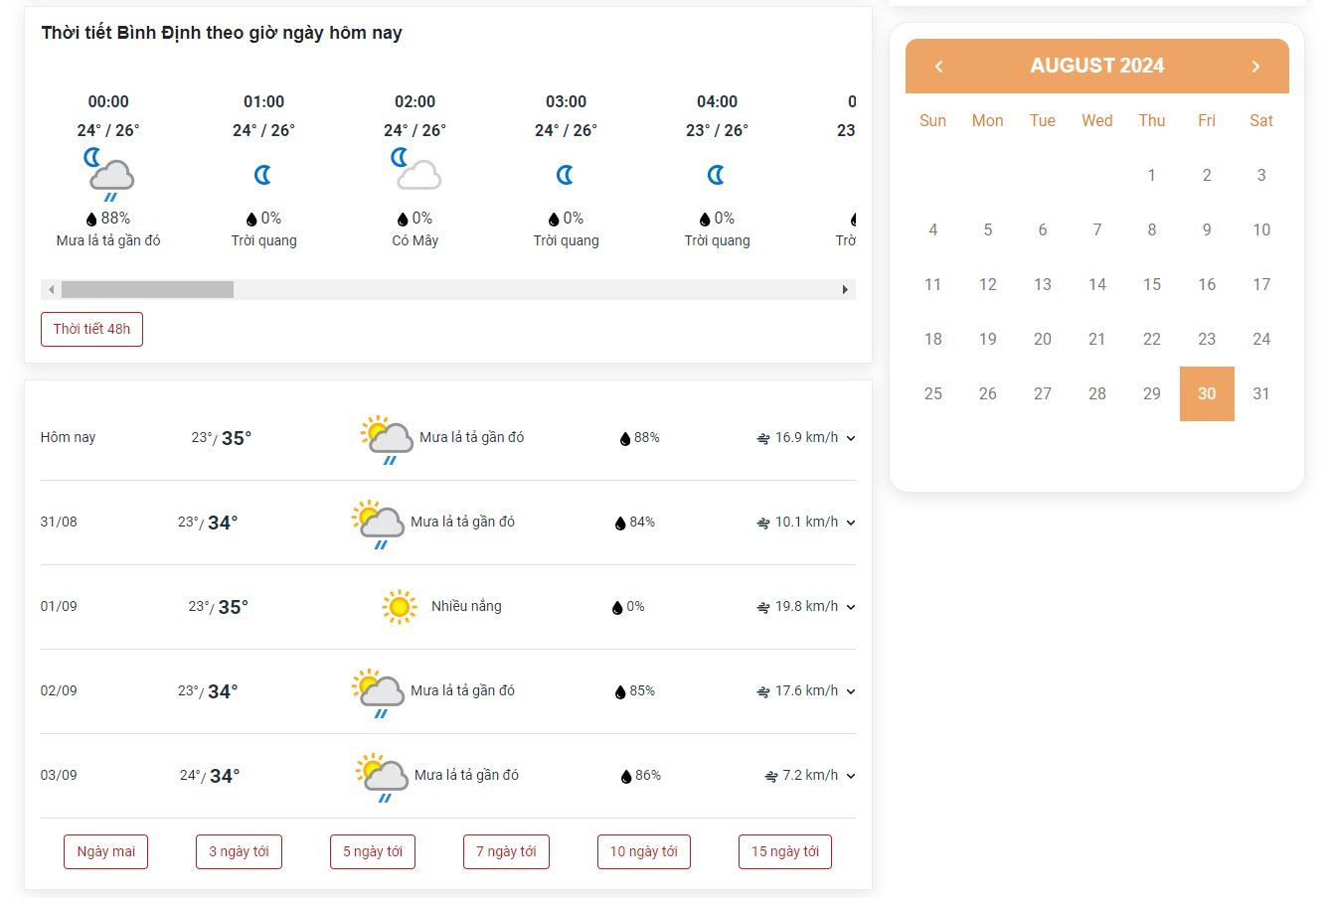Expand 03/09 forecast details chevron
The image size is (1327, 902).
851,776
